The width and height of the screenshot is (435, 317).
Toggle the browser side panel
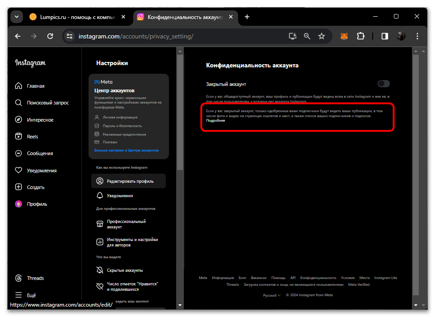click(385, 36)
